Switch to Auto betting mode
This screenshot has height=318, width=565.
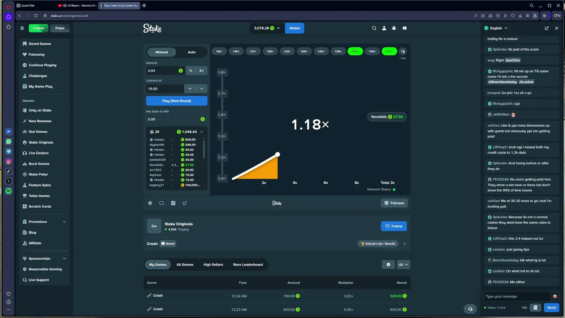[x=192, y=52]
